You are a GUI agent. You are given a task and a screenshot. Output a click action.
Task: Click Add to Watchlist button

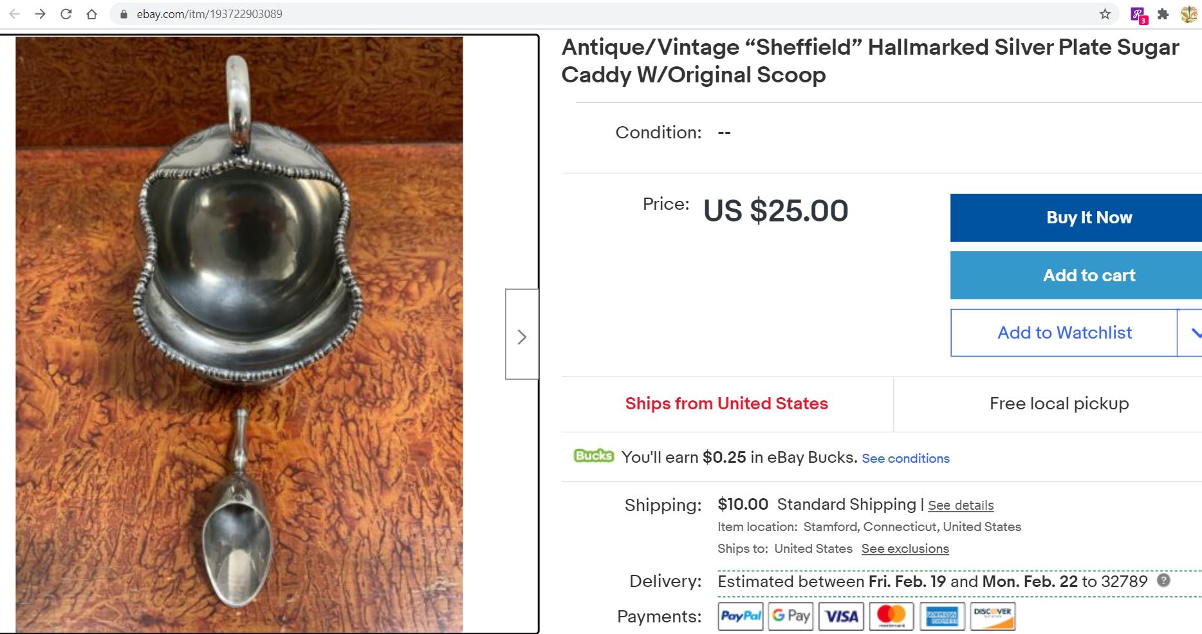1064,333
